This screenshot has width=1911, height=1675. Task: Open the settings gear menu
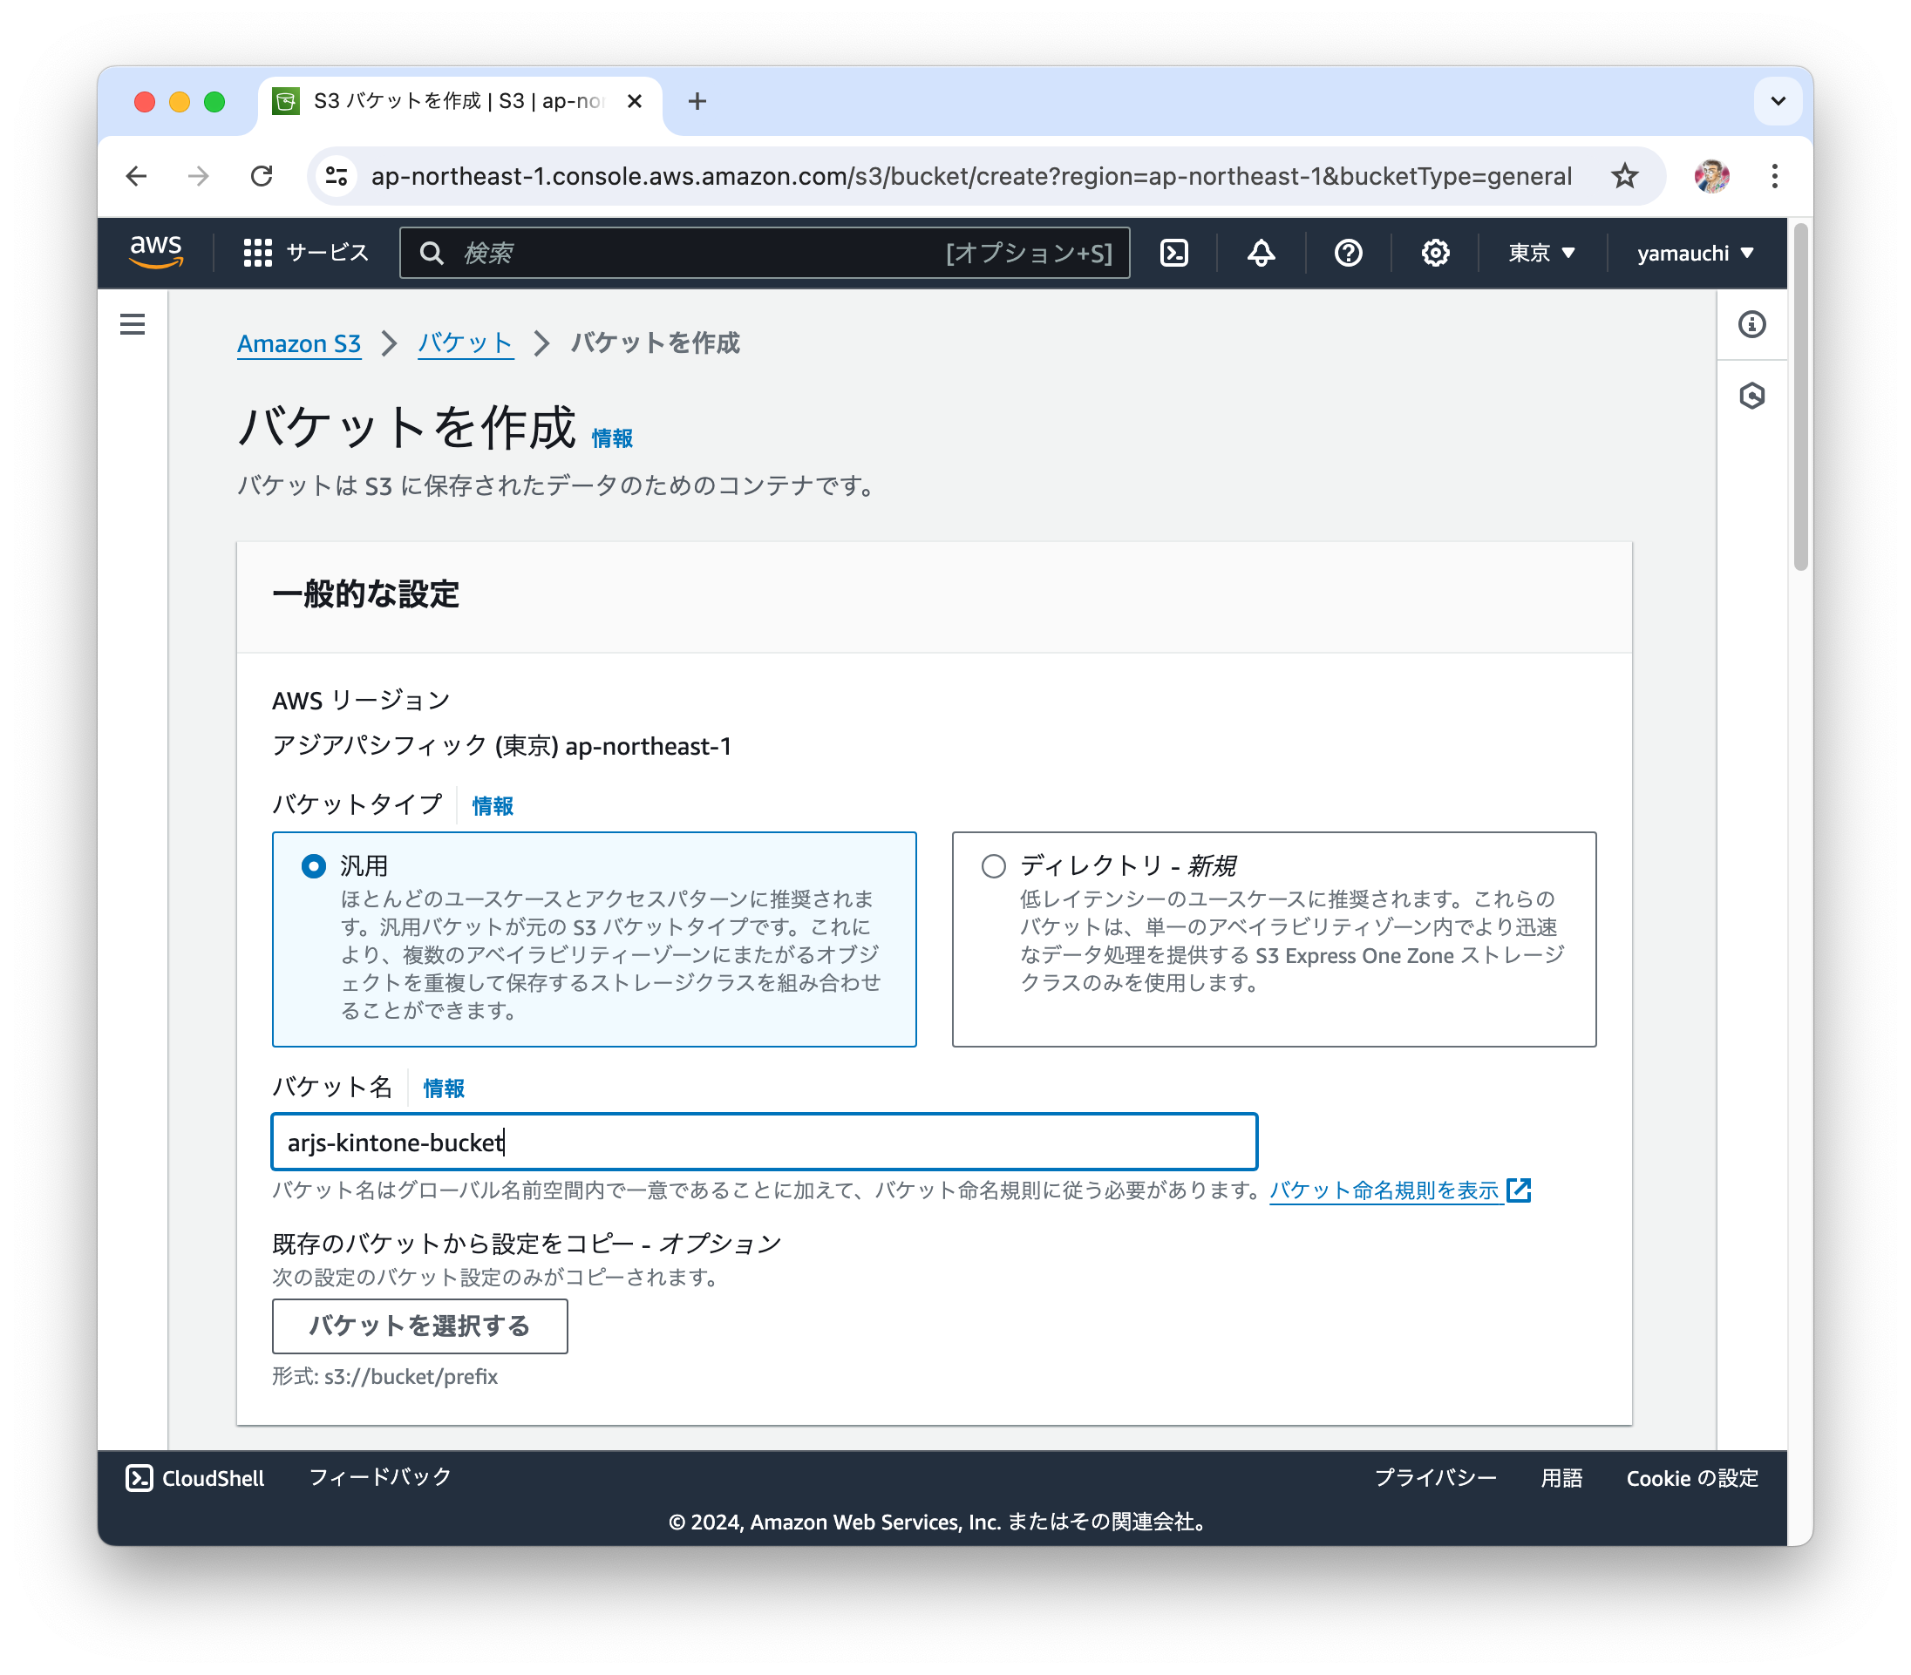pos(1435,253)
